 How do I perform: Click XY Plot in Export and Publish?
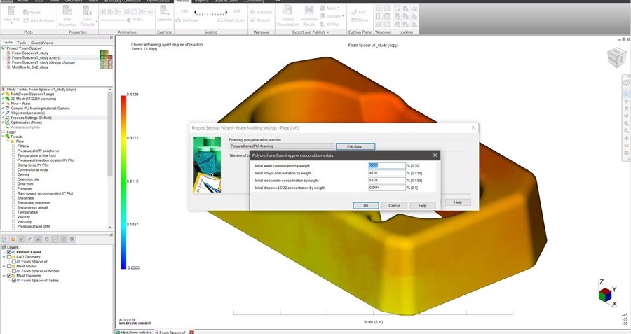click(x=330, y=24)
